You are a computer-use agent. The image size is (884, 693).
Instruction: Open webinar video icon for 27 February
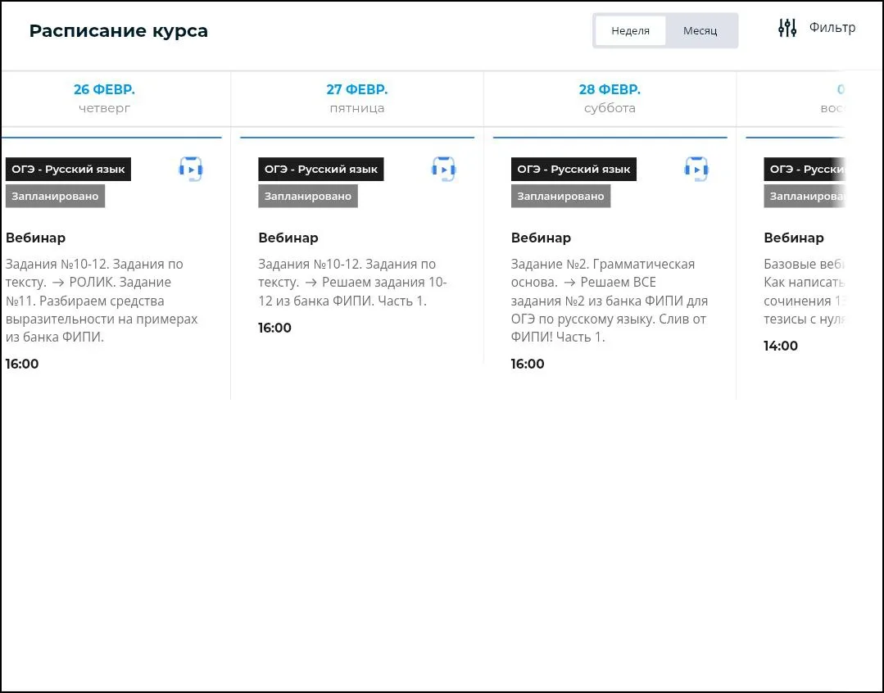[x=443, y=170]
